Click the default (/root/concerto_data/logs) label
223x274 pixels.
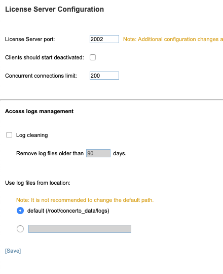coord(68,211)
